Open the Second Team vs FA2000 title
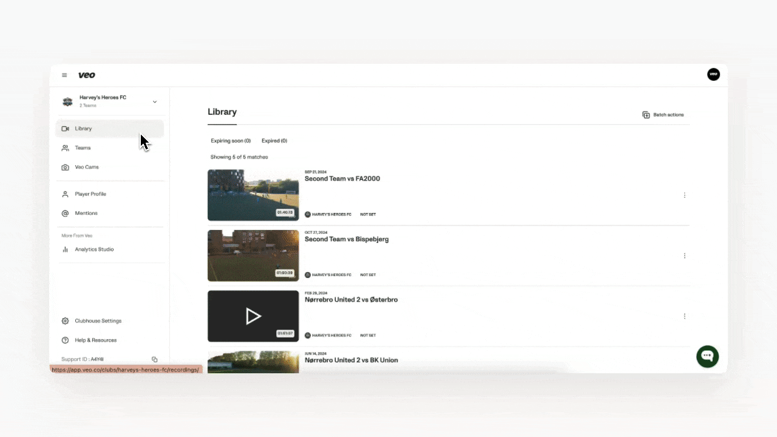The height and width of the screenshot is (437, 777). [342, 179]
